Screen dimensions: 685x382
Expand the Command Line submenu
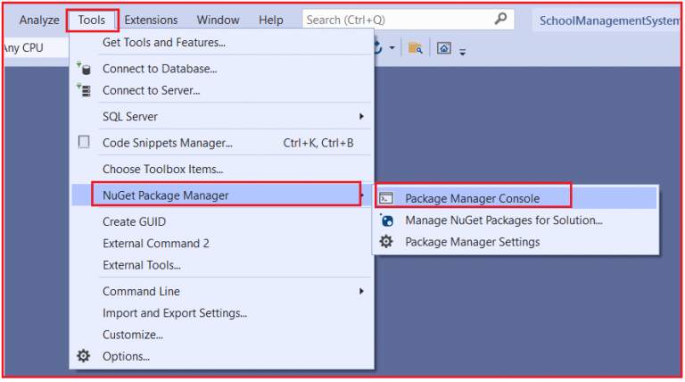[x=361, y=291]
